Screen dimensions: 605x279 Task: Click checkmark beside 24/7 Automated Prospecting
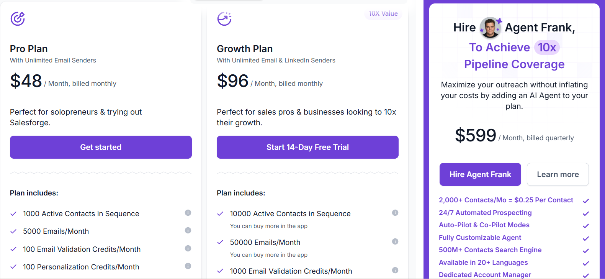[x=586, y=214]
